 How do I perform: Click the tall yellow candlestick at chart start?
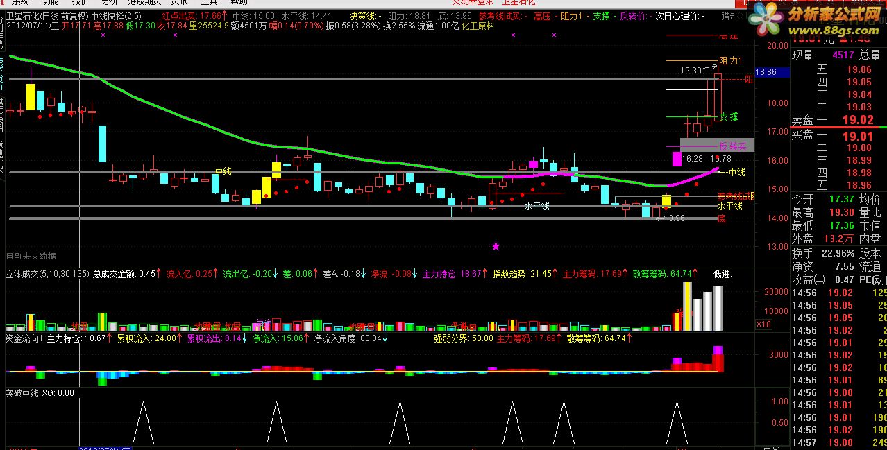click(31, 96)
